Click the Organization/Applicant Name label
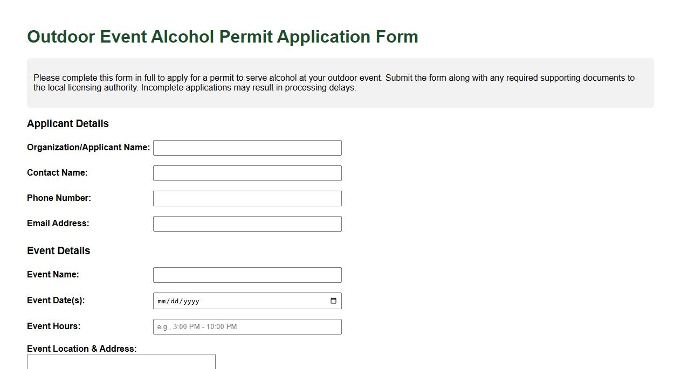Viewport: 681px width, 369px height. 88,147
